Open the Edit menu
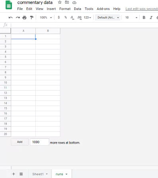158x178 pixels. 29,9
